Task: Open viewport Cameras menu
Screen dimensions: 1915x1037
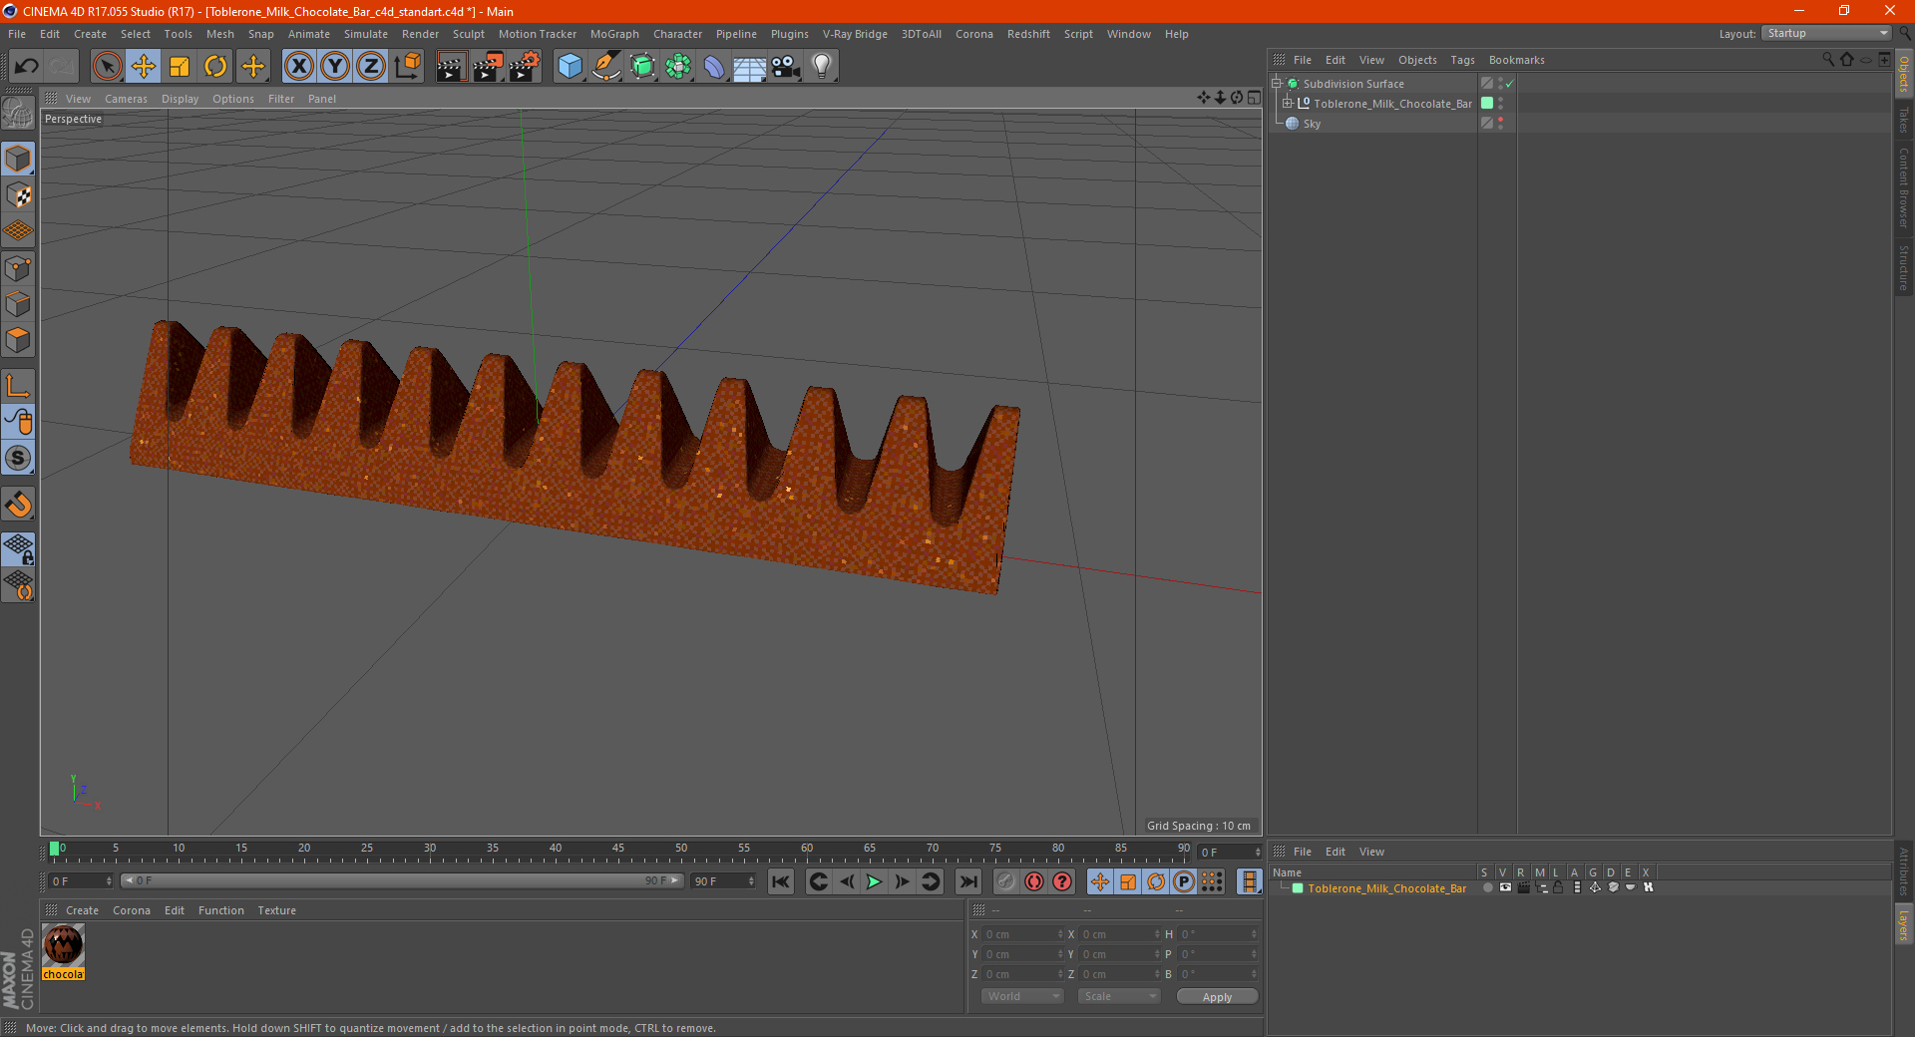Action: [126, 99]
